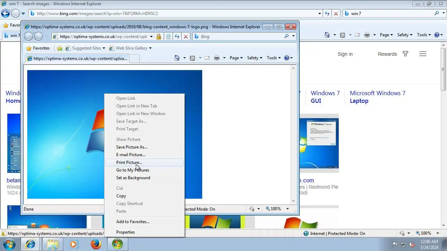
Task: Open Page dropdown in main window
Action: [386, 35]
